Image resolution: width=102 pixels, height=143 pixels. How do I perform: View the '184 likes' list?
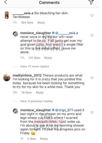tap(27, 23)
